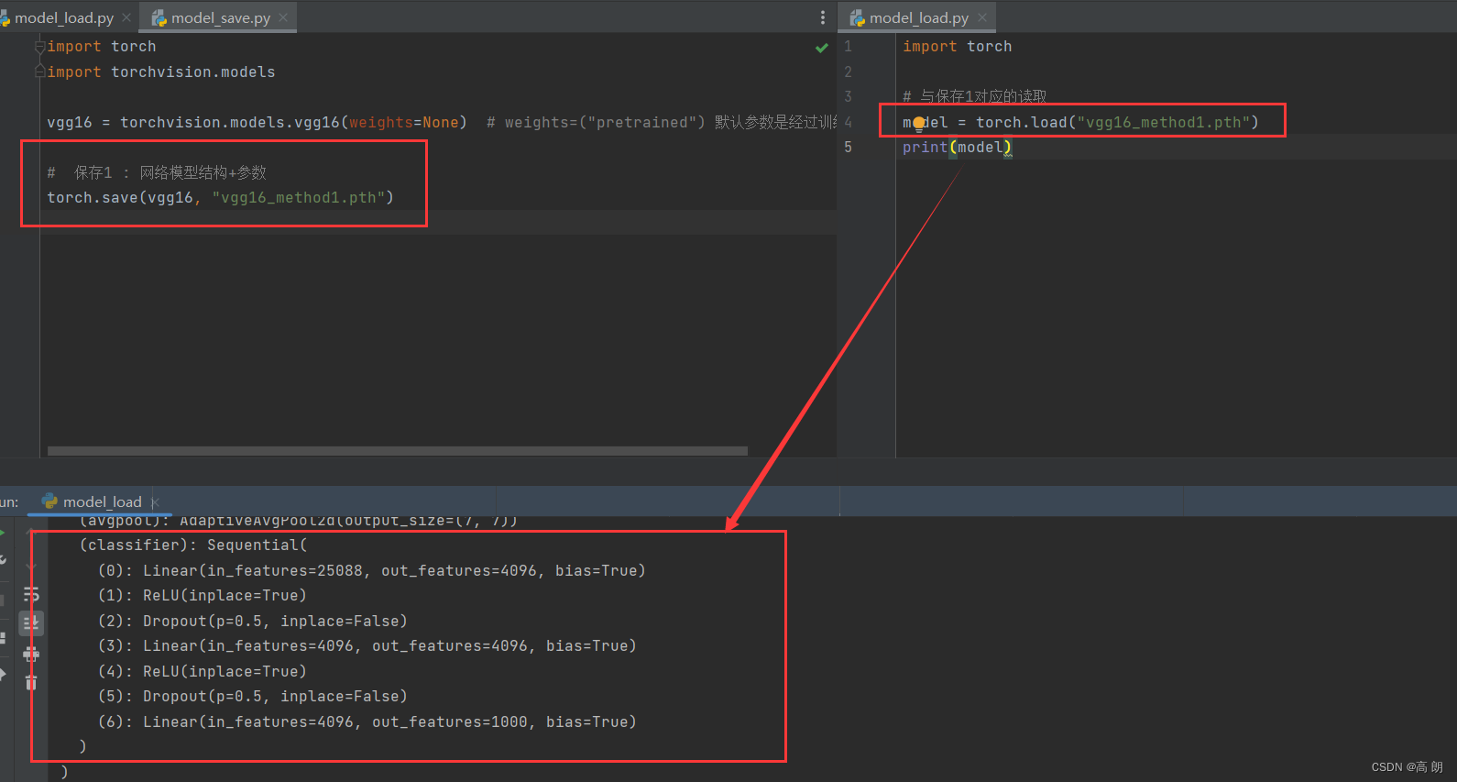Click the left editor horizontal scrollbar
This screenshot has height=782, width=1457.
click(x=398, y=451)
